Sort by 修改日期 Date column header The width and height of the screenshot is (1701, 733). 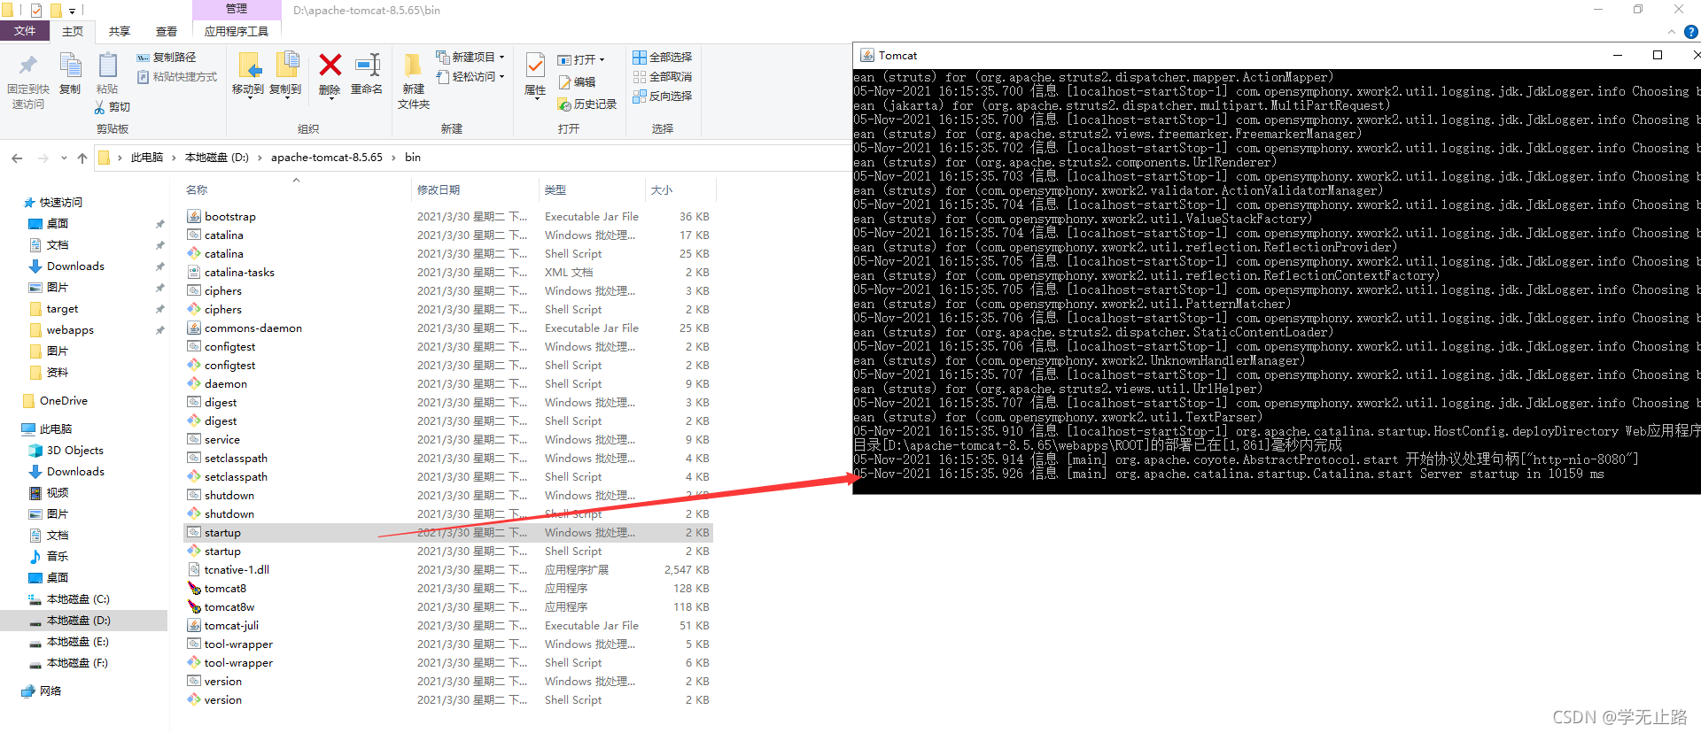[x=439, y=190]
